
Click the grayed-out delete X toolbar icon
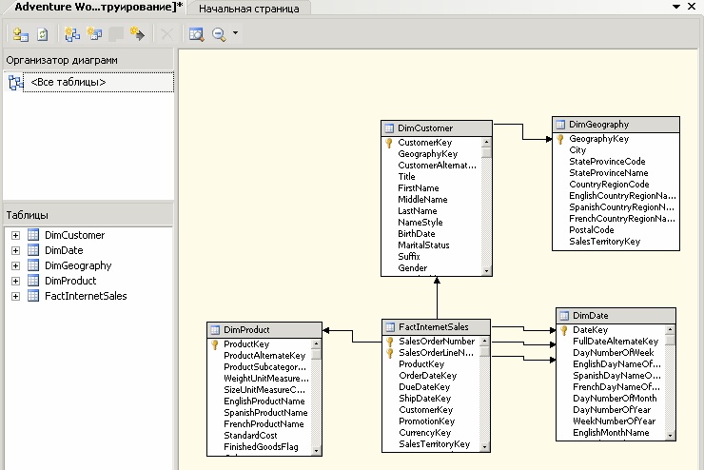point(166,34)
